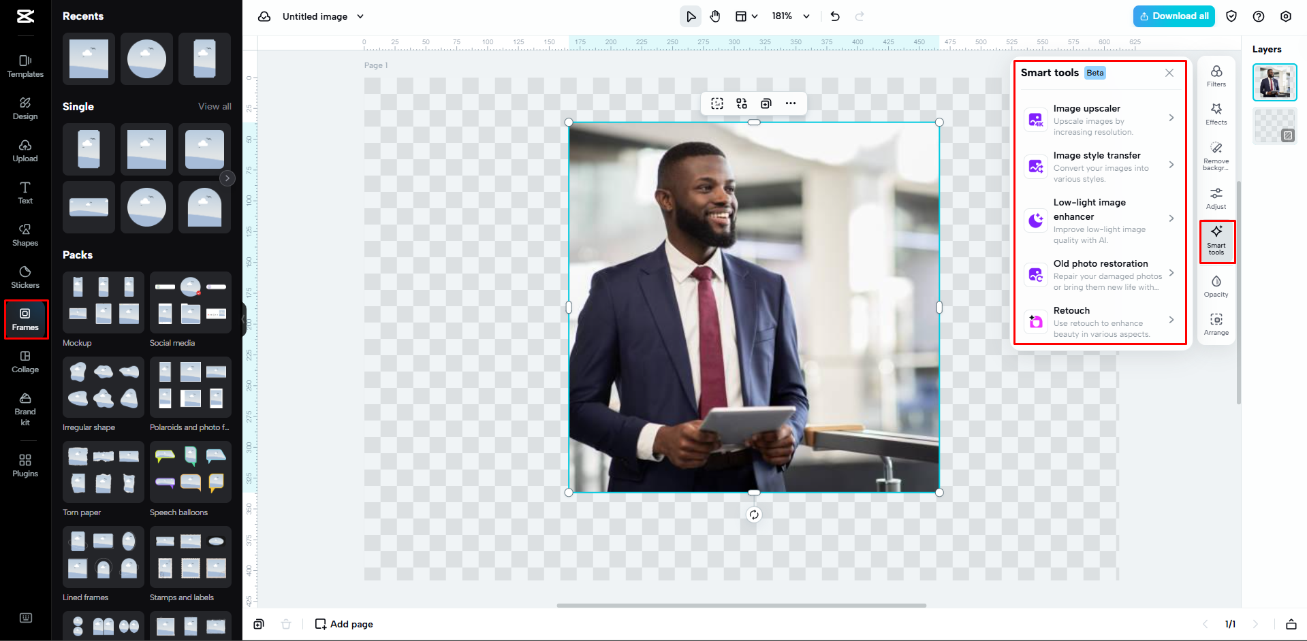Select the Undo arrow
Image resolution: width=1307 pixels, height=641 pixels.
pyautogui.click(x=834, y=16)
